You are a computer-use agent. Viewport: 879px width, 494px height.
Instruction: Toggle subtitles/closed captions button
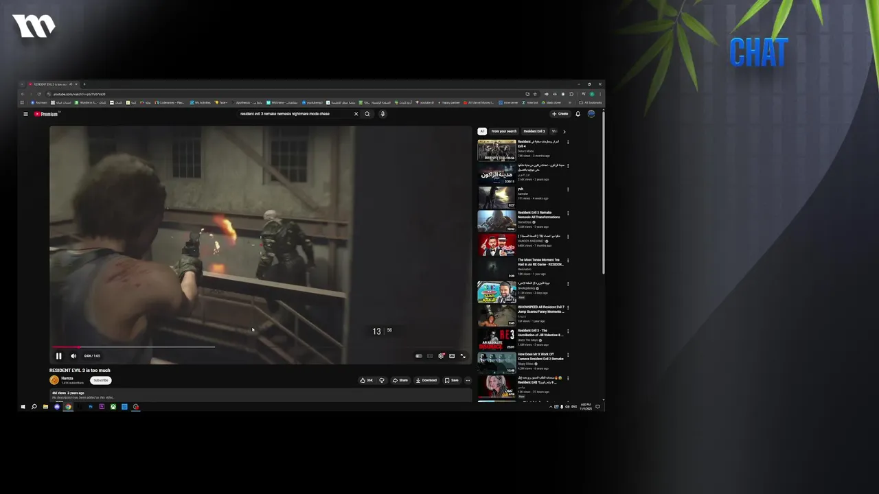(430, 356)
